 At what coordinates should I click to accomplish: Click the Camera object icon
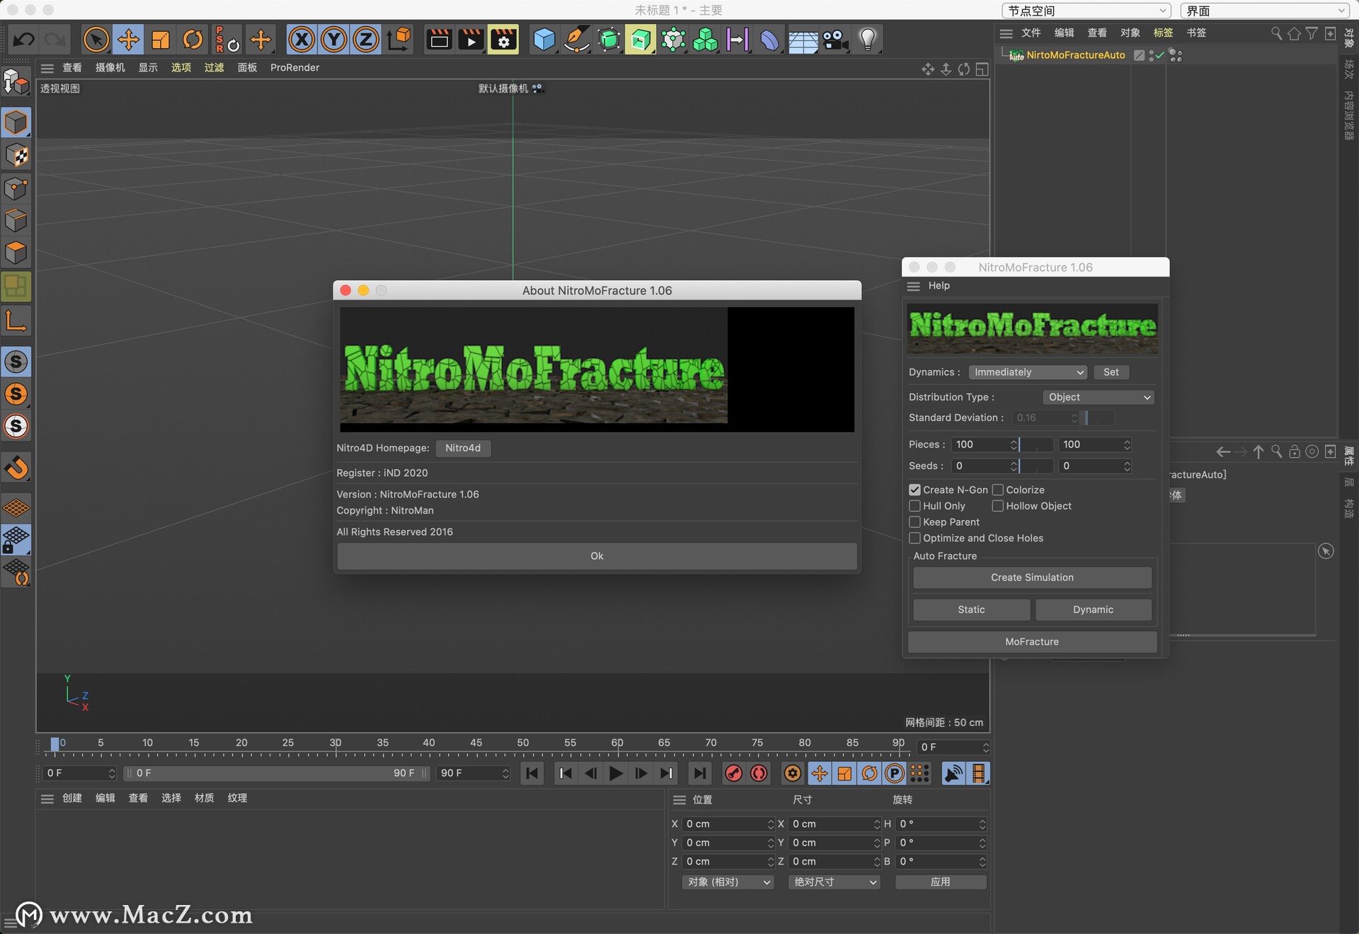pos(835,40)
